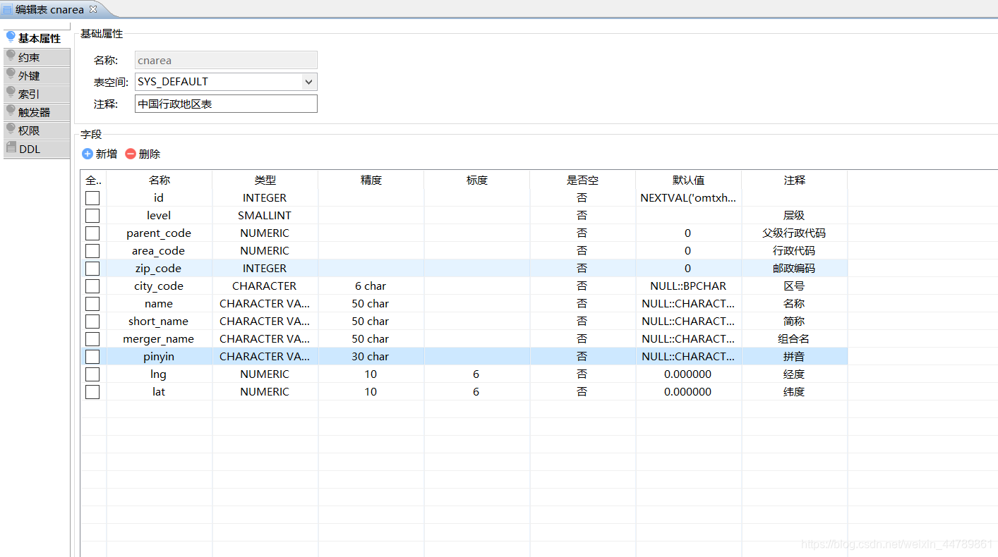Click the 名称 field showing cnarea
998x557 pixels.
click(x=226, y=60)
